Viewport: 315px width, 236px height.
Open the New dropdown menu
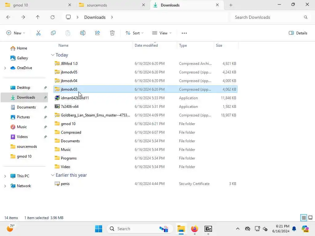16,33
